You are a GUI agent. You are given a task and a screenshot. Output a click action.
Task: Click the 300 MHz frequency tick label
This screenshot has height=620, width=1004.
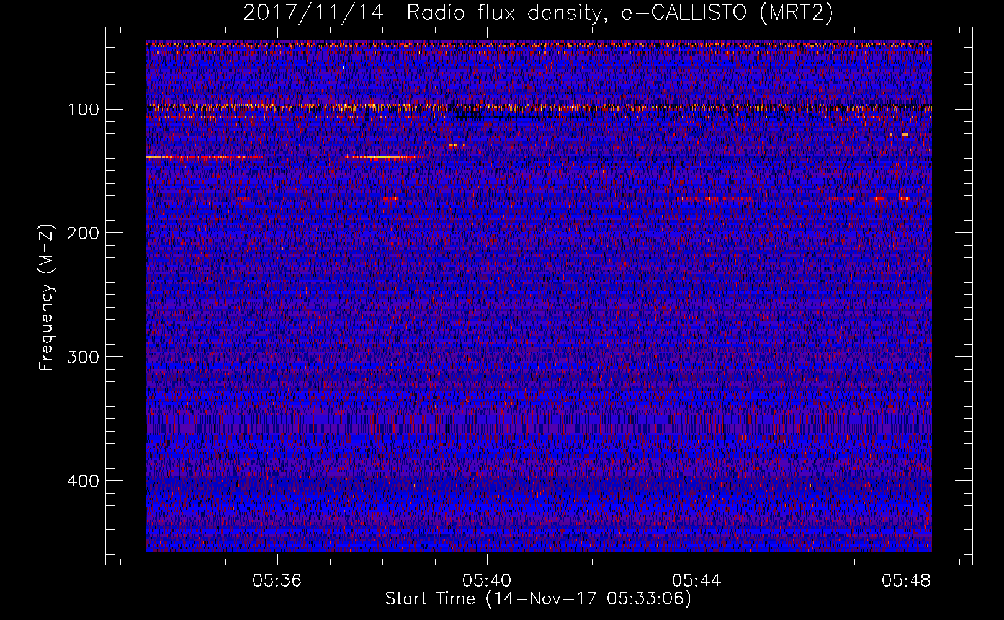83,357
